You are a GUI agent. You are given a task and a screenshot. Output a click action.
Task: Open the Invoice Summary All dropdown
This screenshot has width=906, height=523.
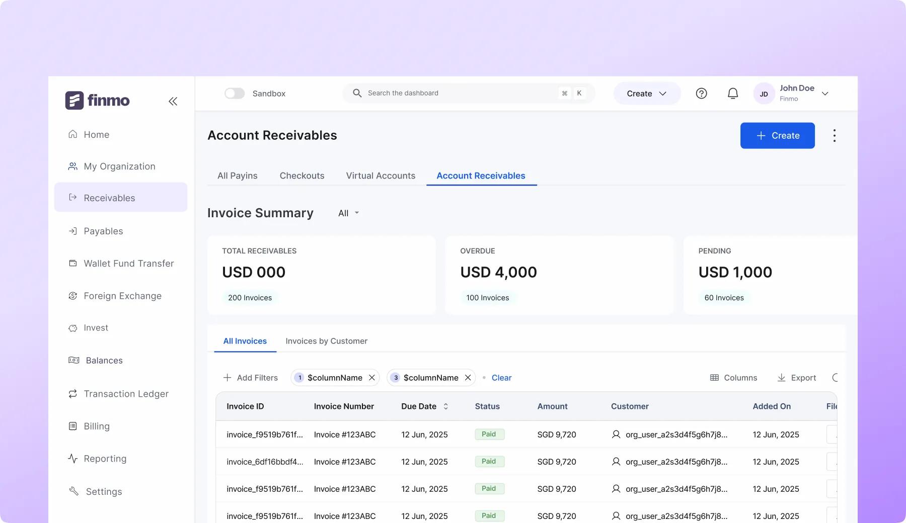(x=348, y=213)
